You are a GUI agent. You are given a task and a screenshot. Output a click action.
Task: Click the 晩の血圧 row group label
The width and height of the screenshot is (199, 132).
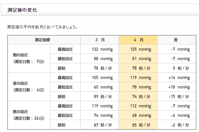(20, 112)
